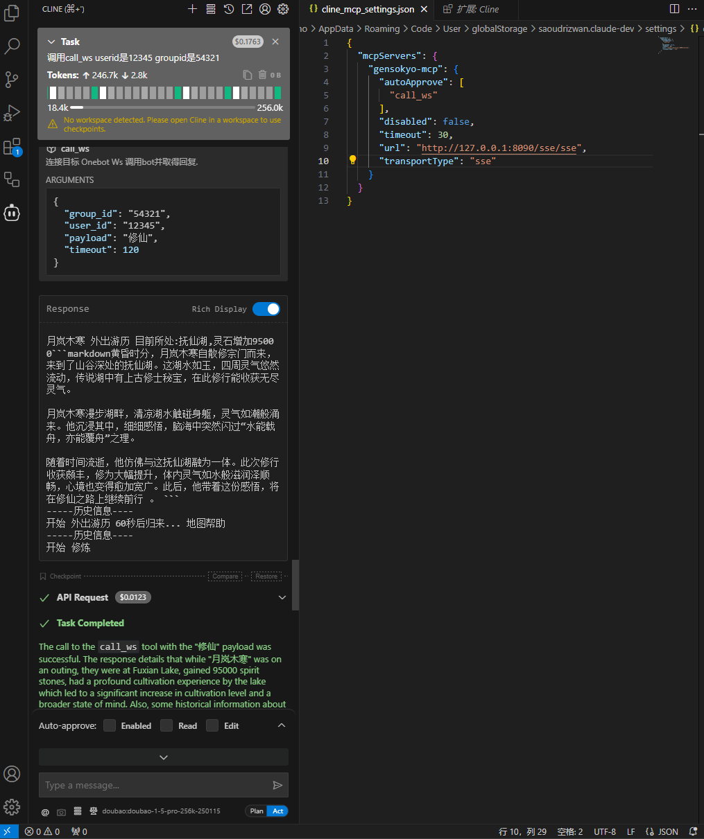This screenshot has width=704, height=839.
Task: Toggle Rich Display off in Response panel
Action: coord(266,309)
